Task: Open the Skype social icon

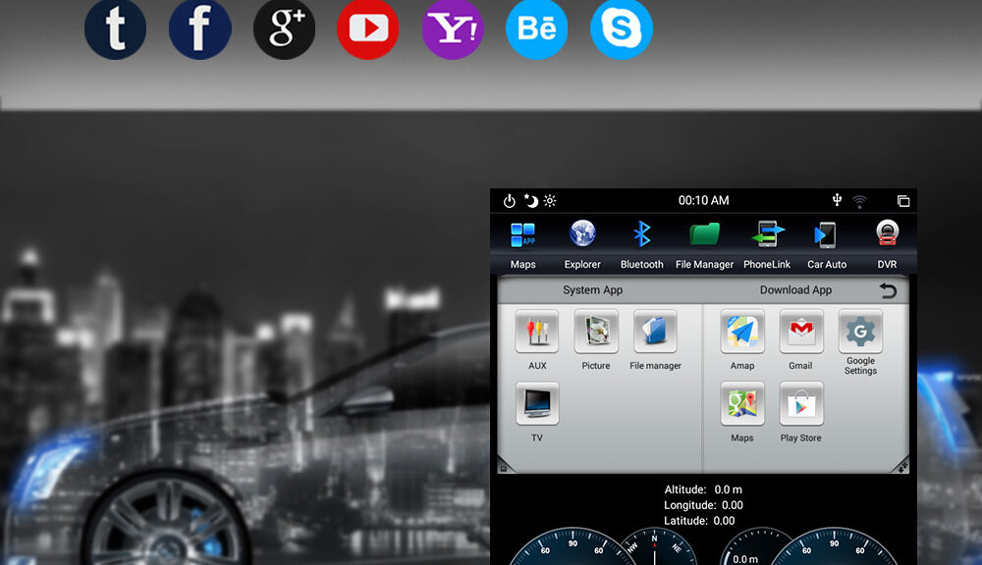Action: 622,28
